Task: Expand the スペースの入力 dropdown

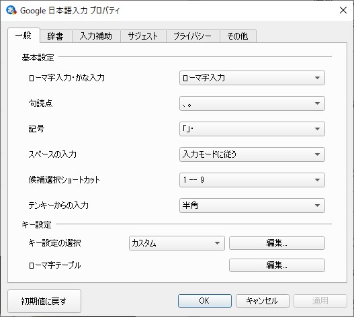Action: coord(252,154)
